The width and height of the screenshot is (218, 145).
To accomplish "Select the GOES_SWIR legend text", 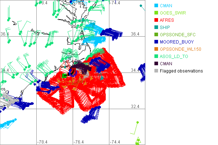I will [x=173, y=13].
